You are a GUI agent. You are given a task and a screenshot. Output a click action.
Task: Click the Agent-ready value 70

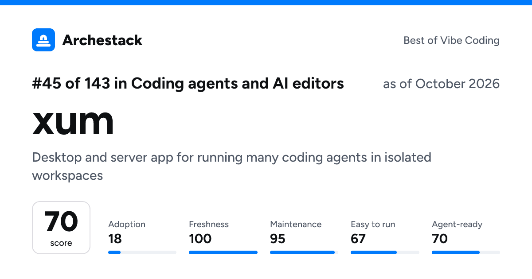click(x=440, y=239)
